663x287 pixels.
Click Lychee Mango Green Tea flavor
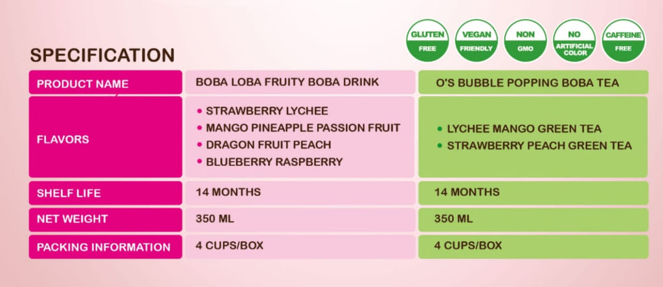point(524,129)
